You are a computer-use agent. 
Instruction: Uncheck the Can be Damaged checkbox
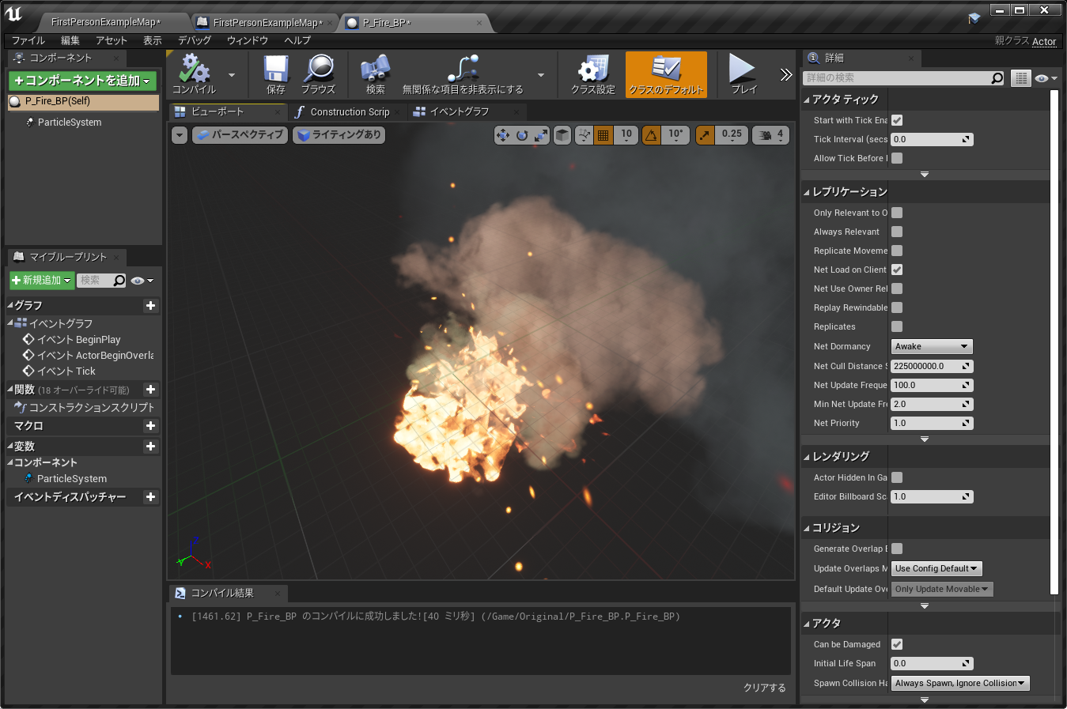(x=897, y=644)
